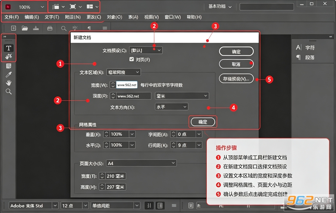
Task: Open the 帮助(H) menu
Action: (x=194, y=17)
